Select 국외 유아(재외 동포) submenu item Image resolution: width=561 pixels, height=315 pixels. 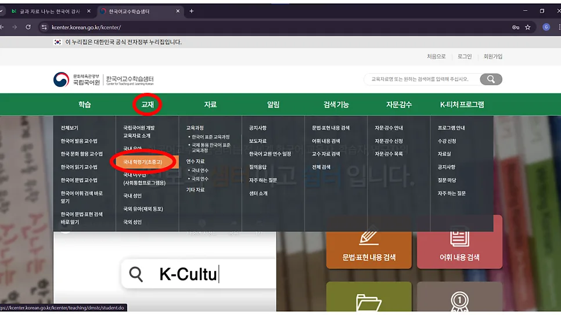(x=143, y=209)
